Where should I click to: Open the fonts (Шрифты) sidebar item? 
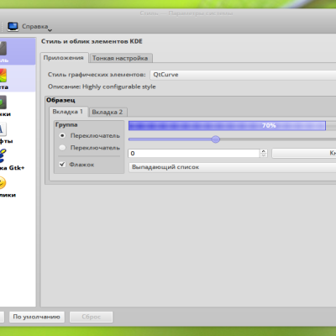tap(3, 129)
